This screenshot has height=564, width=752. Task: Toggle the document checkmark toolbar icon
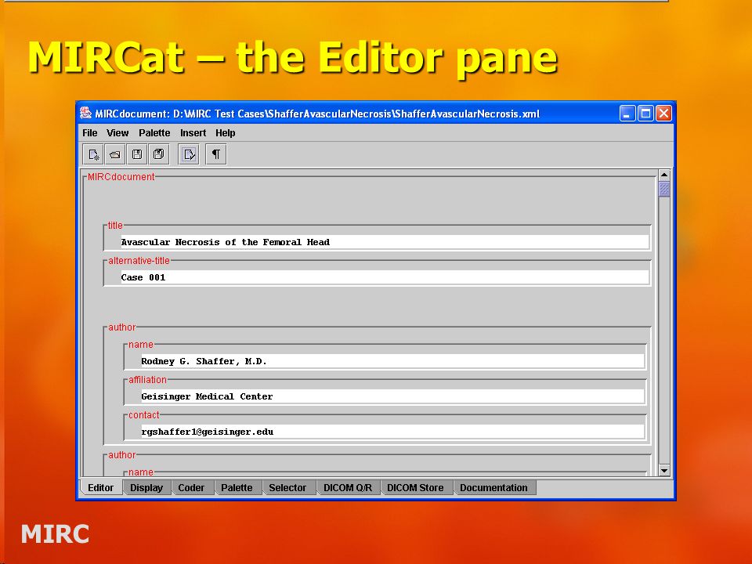pos(189,154)
